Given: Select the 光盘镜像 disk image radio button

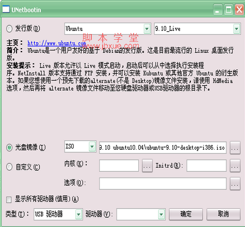Looking at the screenshot, I should (x=9, y=148).
